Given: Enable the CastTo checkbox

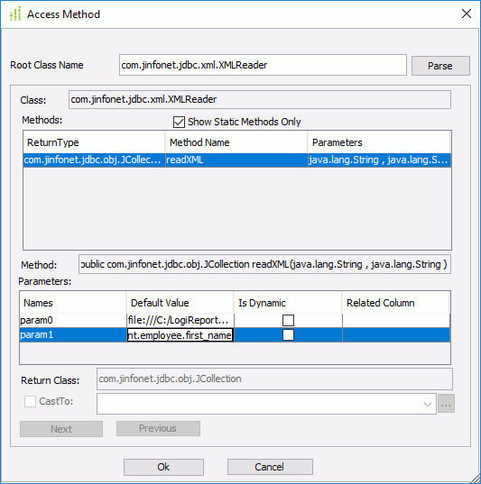Looking at the screenshot, I should click(31, 402).
